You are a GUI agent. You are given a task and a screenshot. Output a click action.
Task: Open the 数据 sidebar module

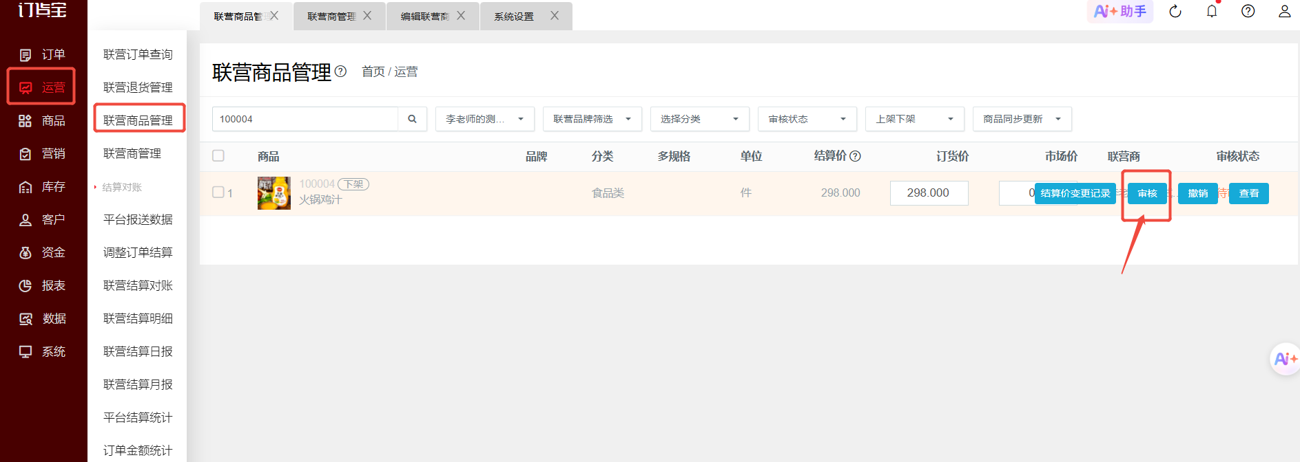pyautogui.click(x=43, y=318)
